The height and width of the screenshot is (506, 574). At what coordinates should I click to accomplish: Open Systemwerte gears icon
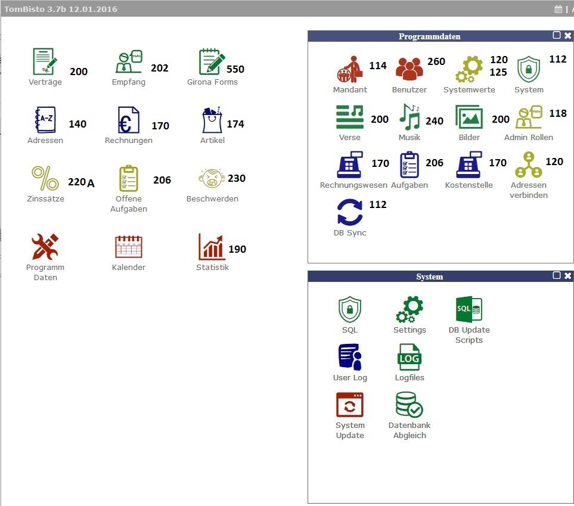coord(469,70)
